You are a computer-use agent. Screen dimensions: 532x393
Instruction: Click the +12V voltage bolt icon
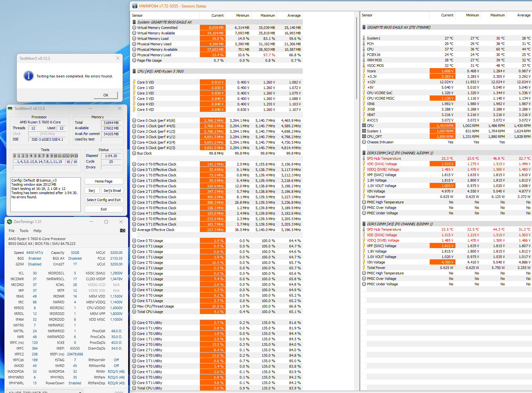tap(364, 82)
